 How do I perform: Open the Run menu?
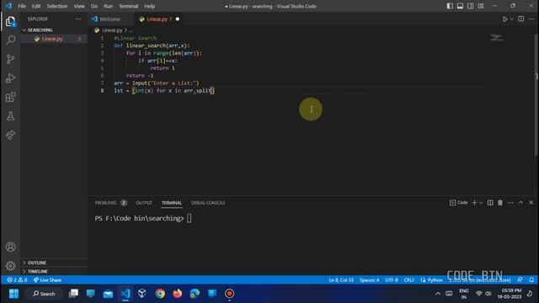(109, 6)
